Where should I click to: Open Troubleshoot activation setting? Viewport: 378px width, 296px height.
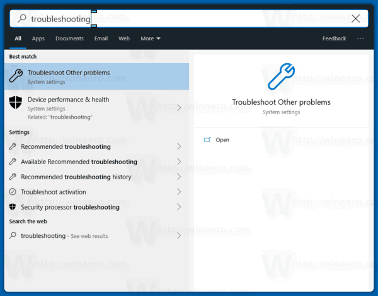[96, 192]
